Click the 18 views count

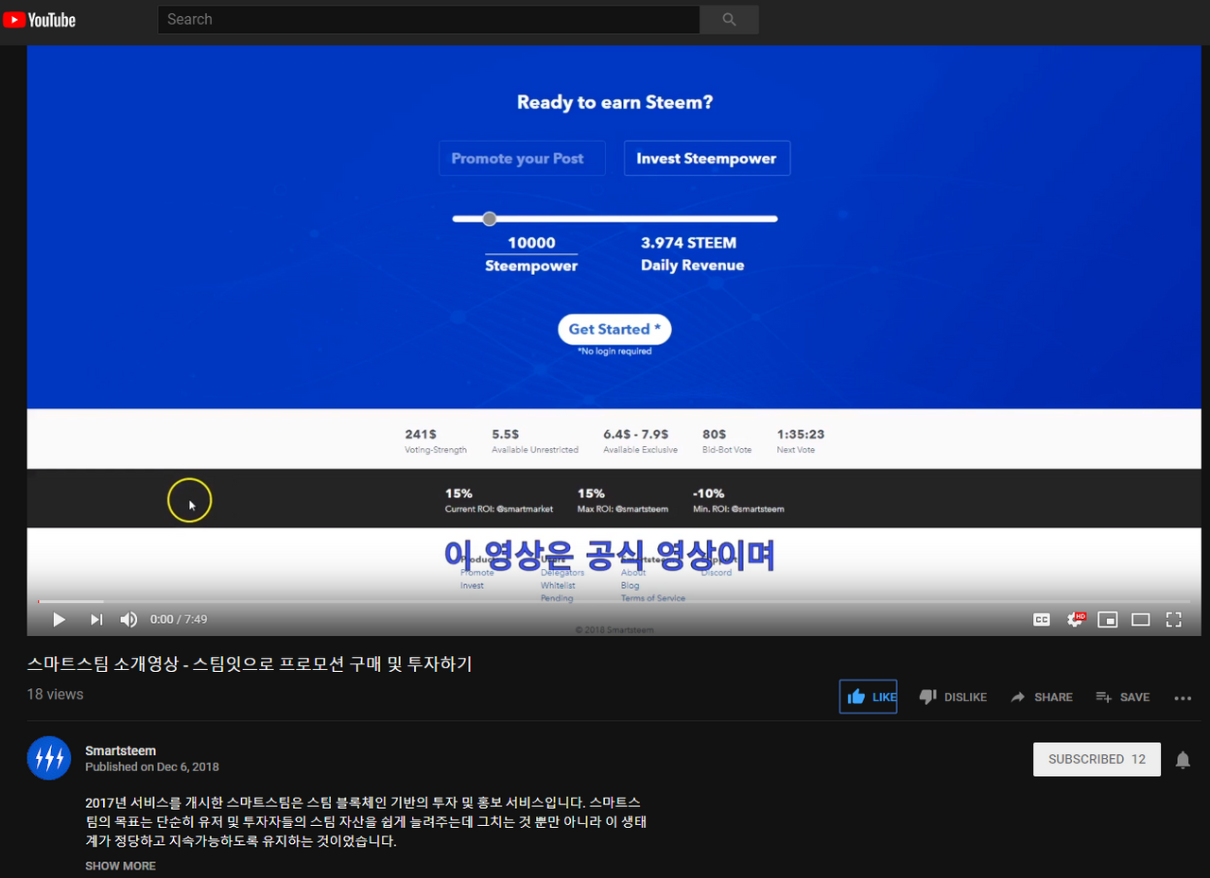click(55, 694)
